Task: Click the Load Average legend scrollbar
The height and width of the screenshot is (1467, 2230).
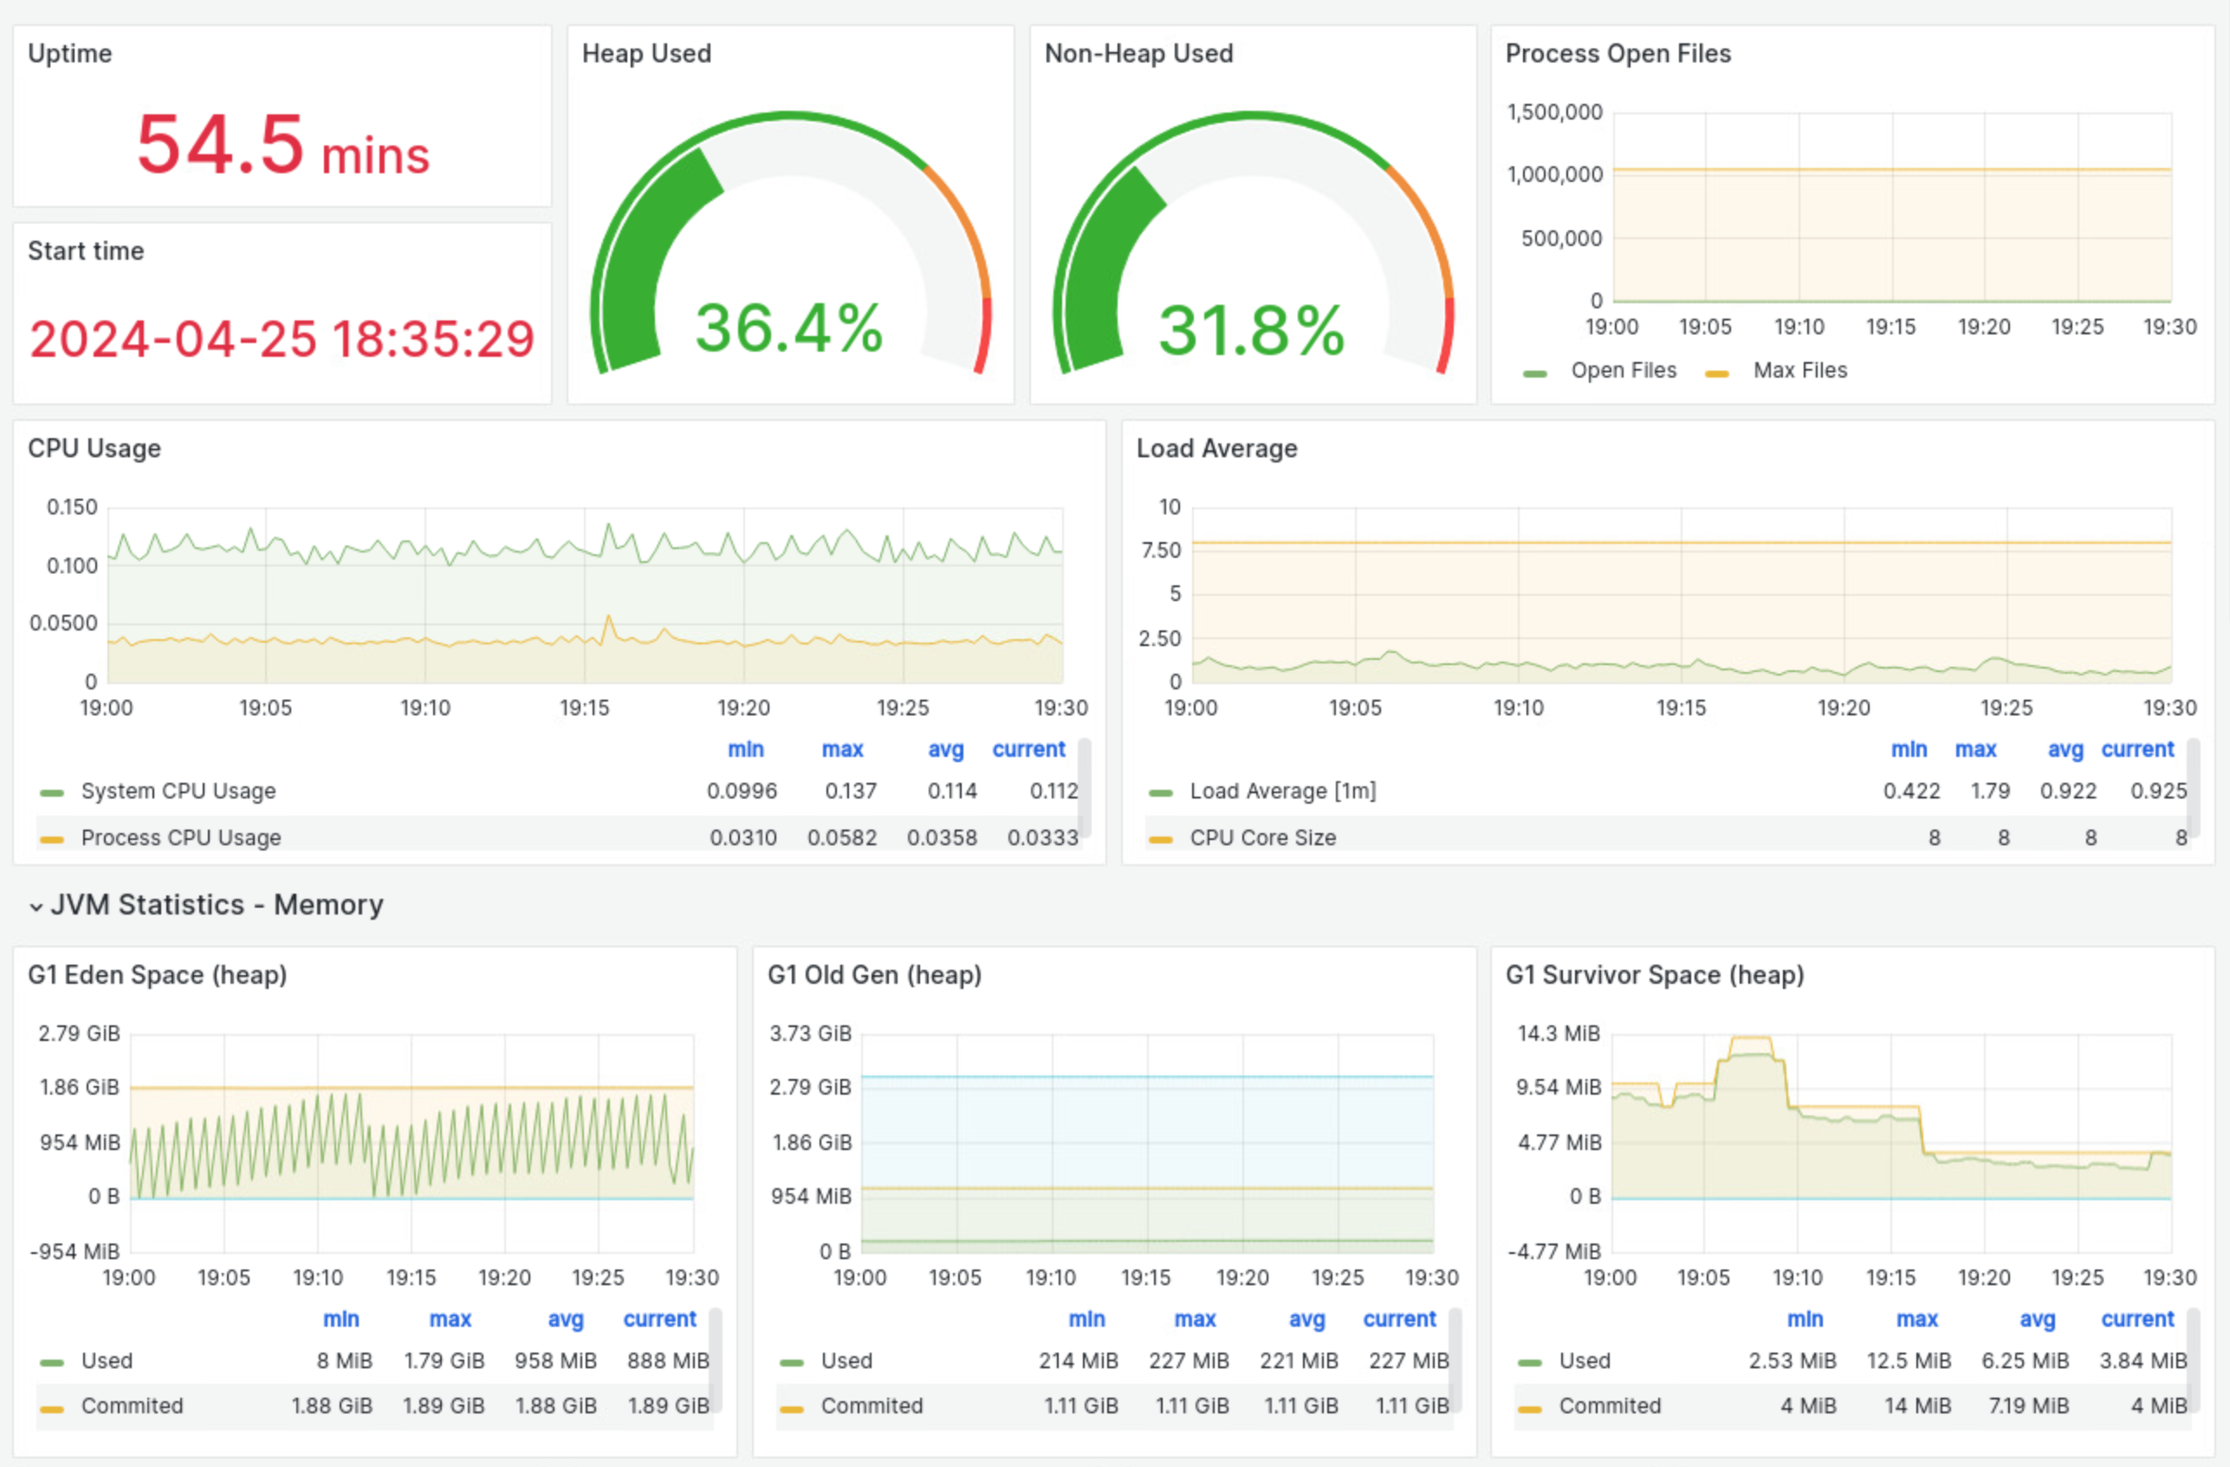Action: 2194,788
